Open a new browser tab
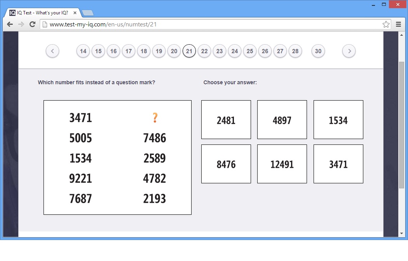This screenshot has width=408, height=261. click(x=87, y=12)
